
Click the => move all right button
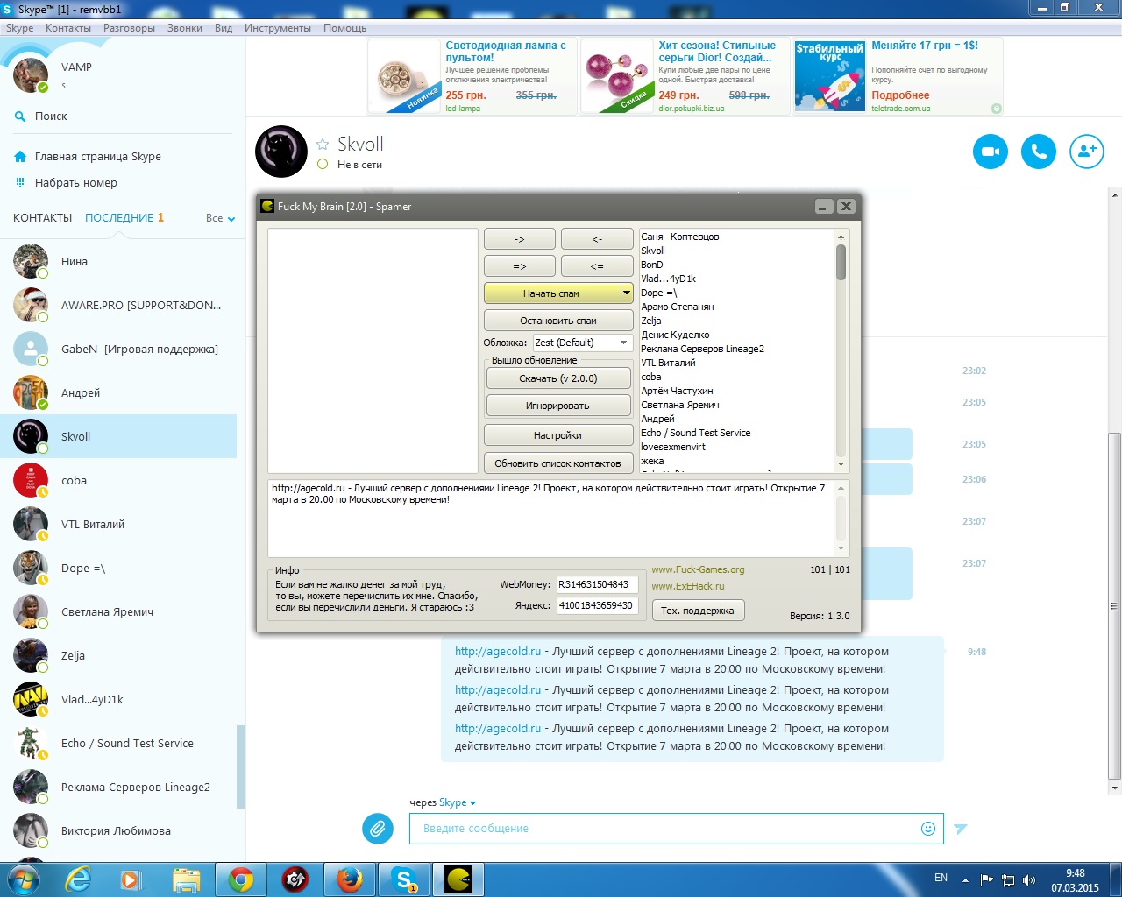click(520, 266)
